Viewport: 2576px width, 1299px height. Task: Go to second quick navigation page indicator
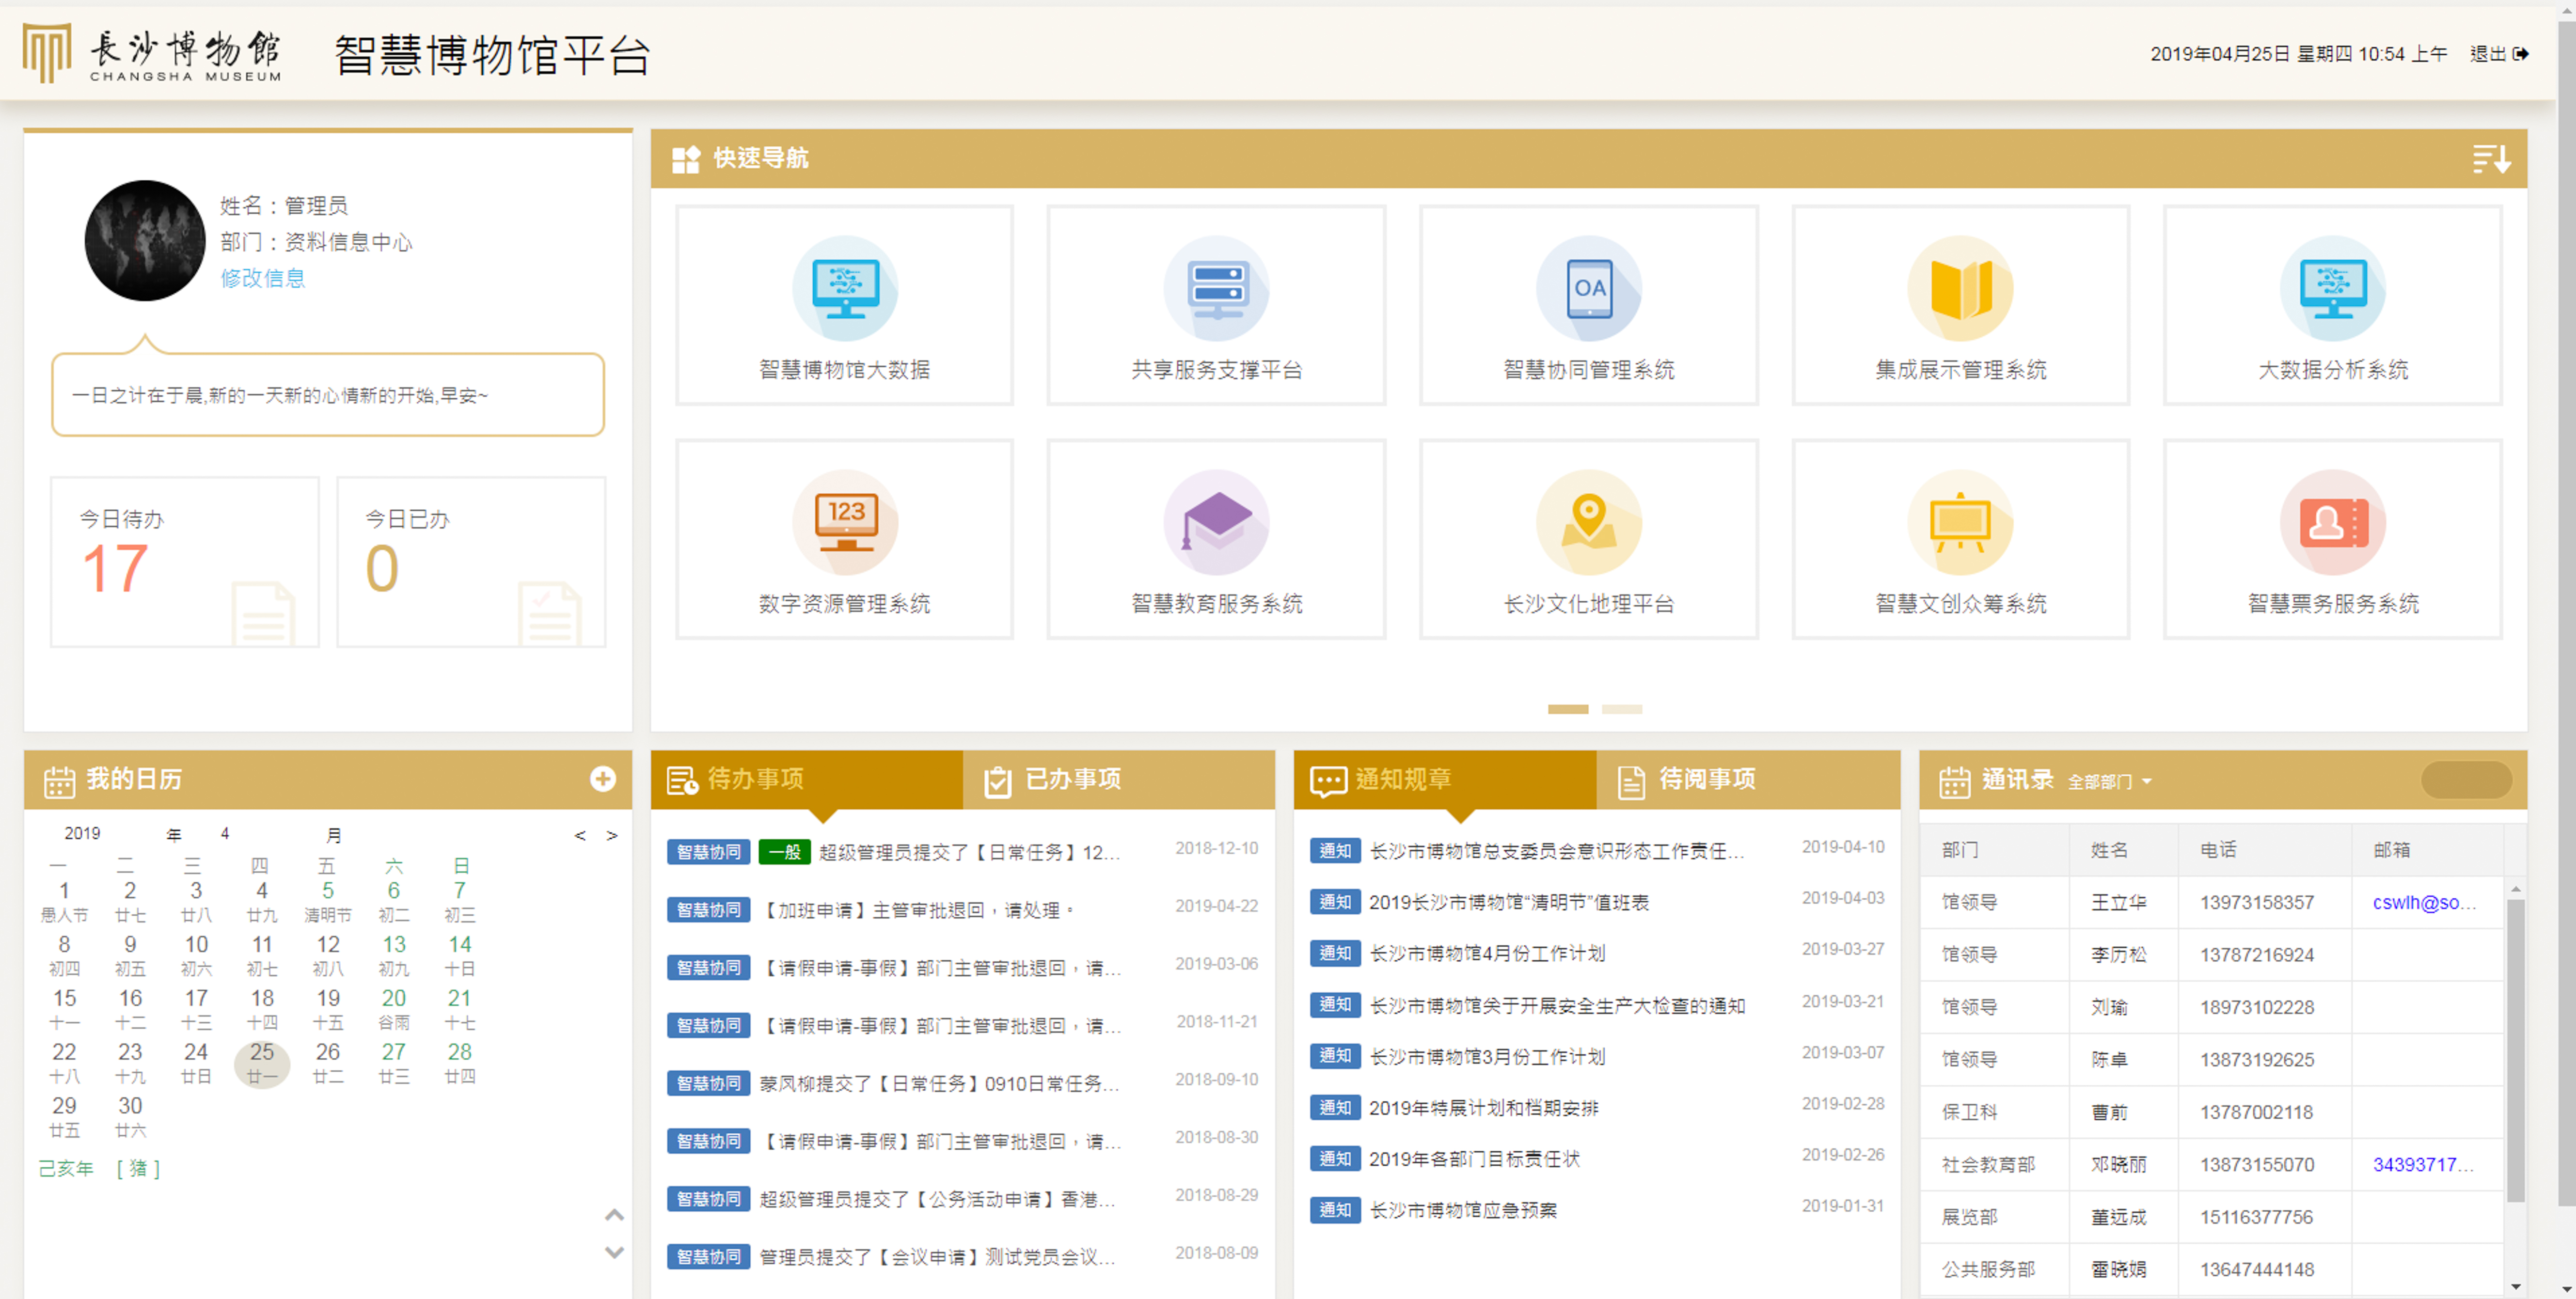[x=1622, y=709]
